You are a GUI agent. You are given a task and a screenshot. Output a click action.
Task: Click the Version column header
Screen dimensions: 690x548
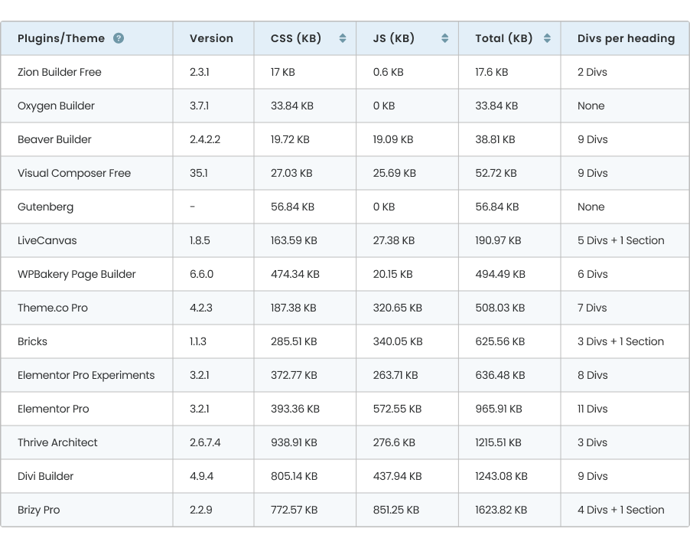click(211, 38)
